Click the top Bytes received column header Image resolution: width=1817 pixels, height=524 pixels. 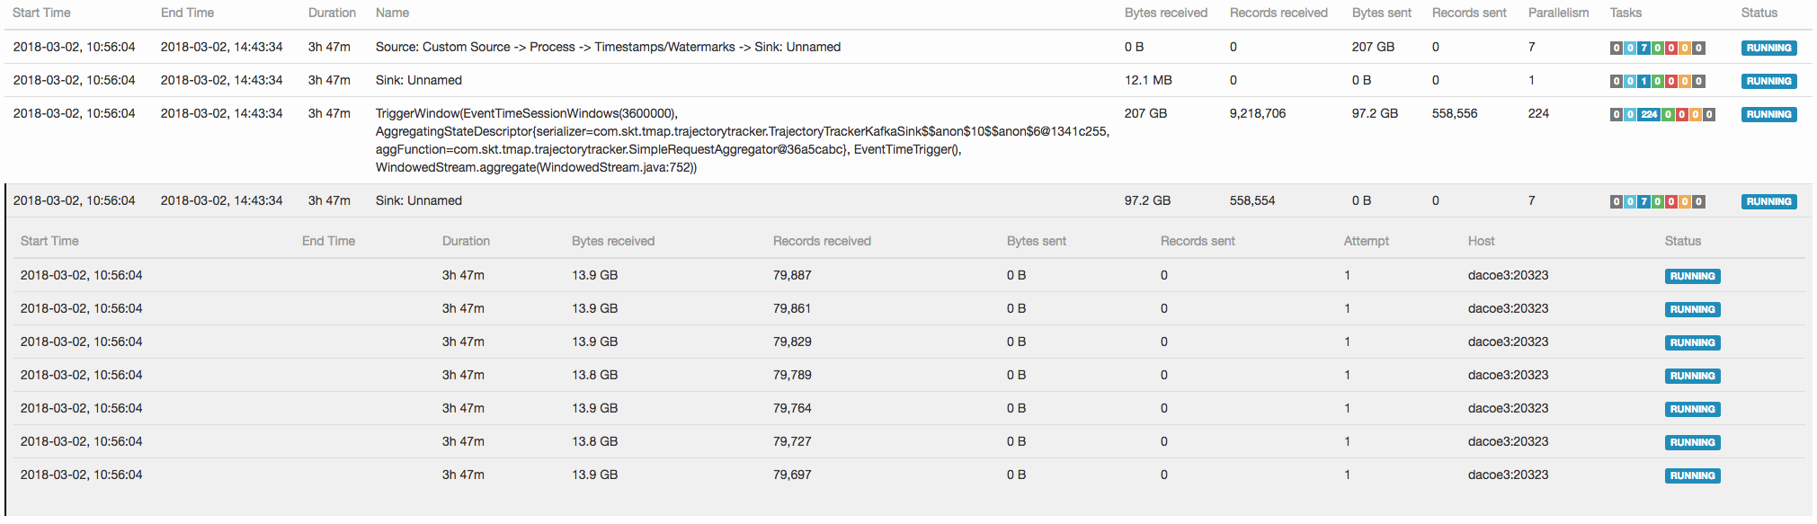tap(1165, 13)
